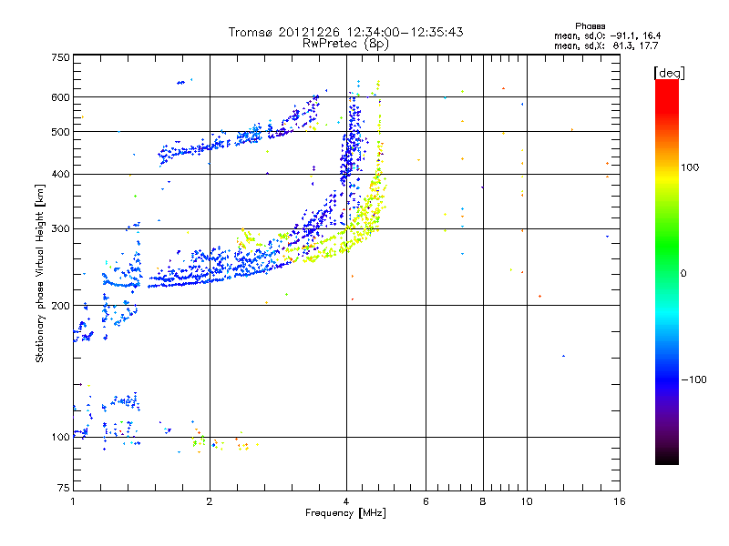729x546 pixels.
Task: Click the colorbar tick label "-100"
Action: pos(693,379)
